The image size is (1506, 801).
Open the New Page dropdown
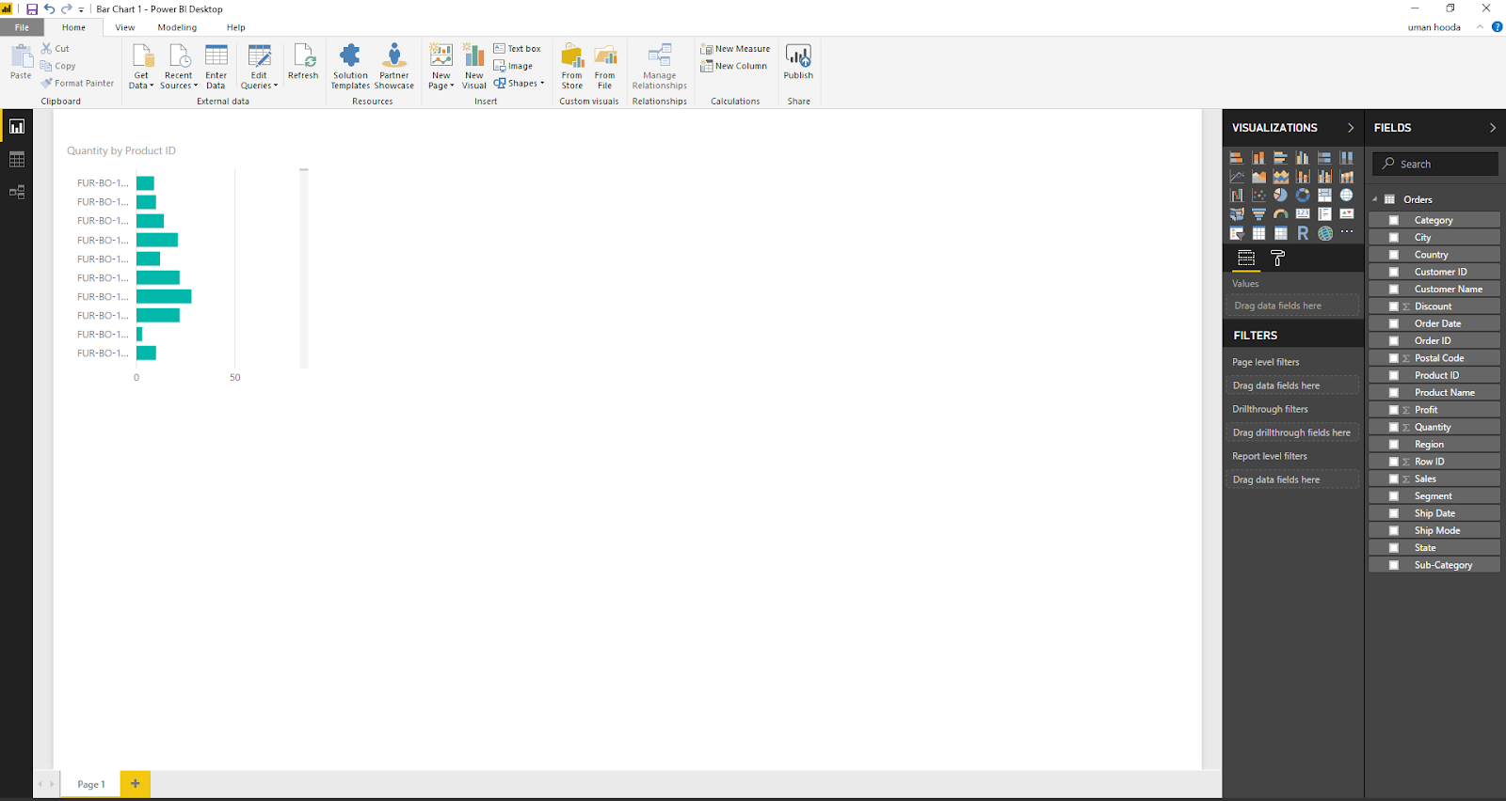441,67
